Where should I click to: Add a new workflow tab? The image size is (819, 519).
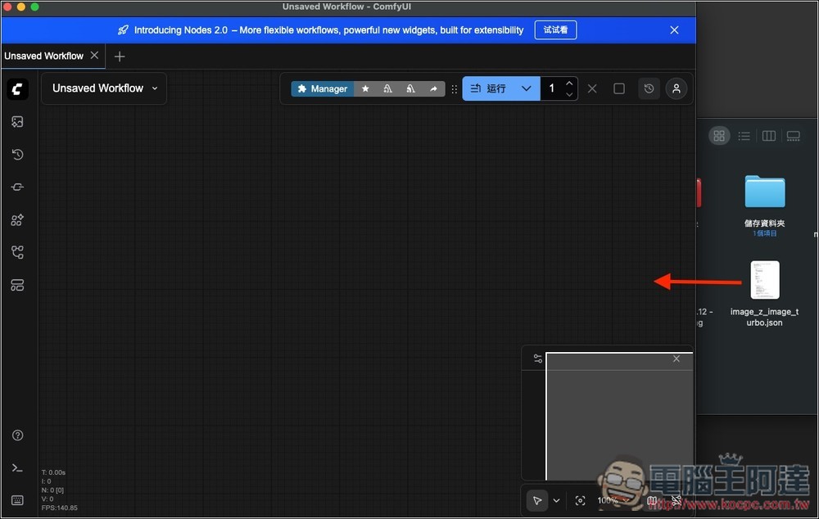(x=120, y=56)
